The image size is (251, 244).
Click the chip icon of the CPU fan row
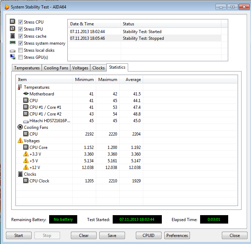coord(26,134)
